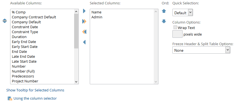Viewport: 235px width, 104px height.
Task: Enable the Wrap Text checkbox
Action: [x=175, y=27]
